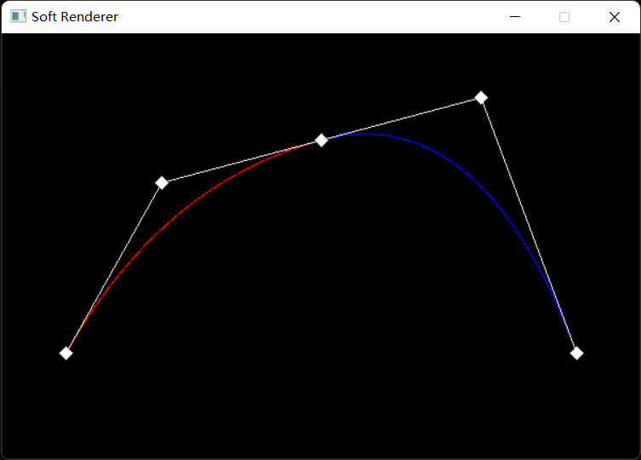Click the white line from the bottom-left point to the handle above the red curve
This screenshot has height=460, width=641.
click(114, 267)
